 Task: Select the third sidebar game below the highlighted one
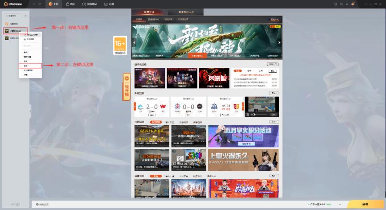pos(12,38)
